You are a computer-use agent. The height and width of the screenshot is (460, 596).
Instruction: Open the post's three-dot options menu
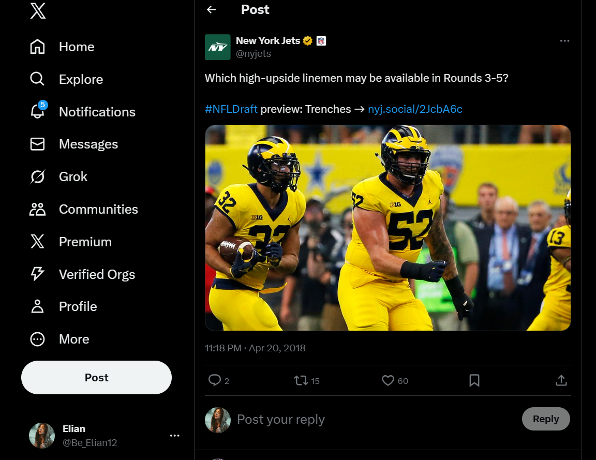click(x=564, y=41)
